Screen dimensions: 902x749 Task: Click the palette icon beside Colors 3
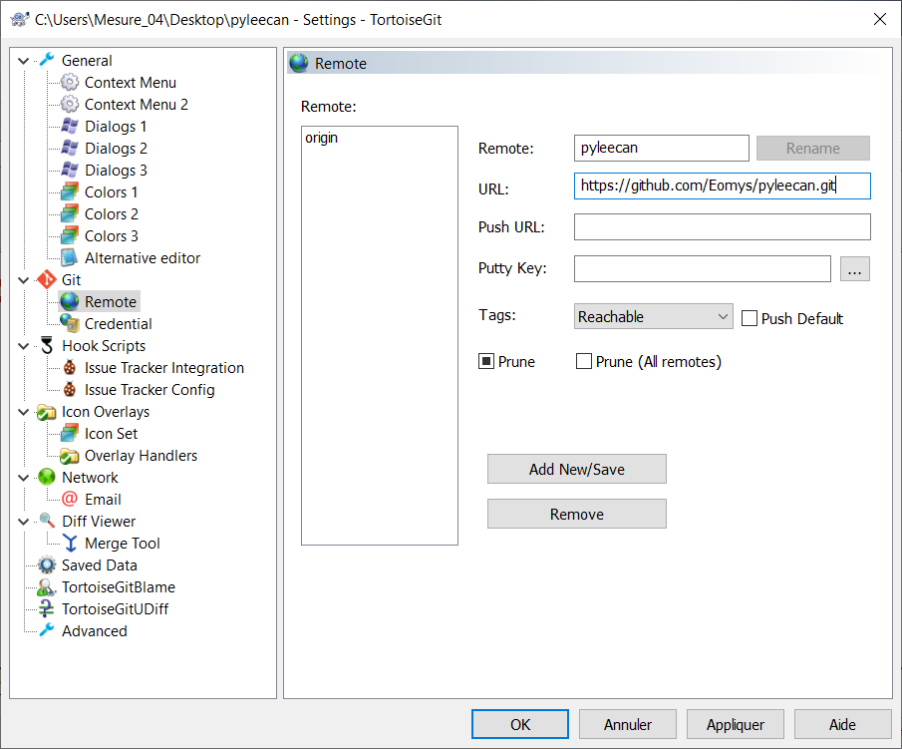[x=70, y=235]
